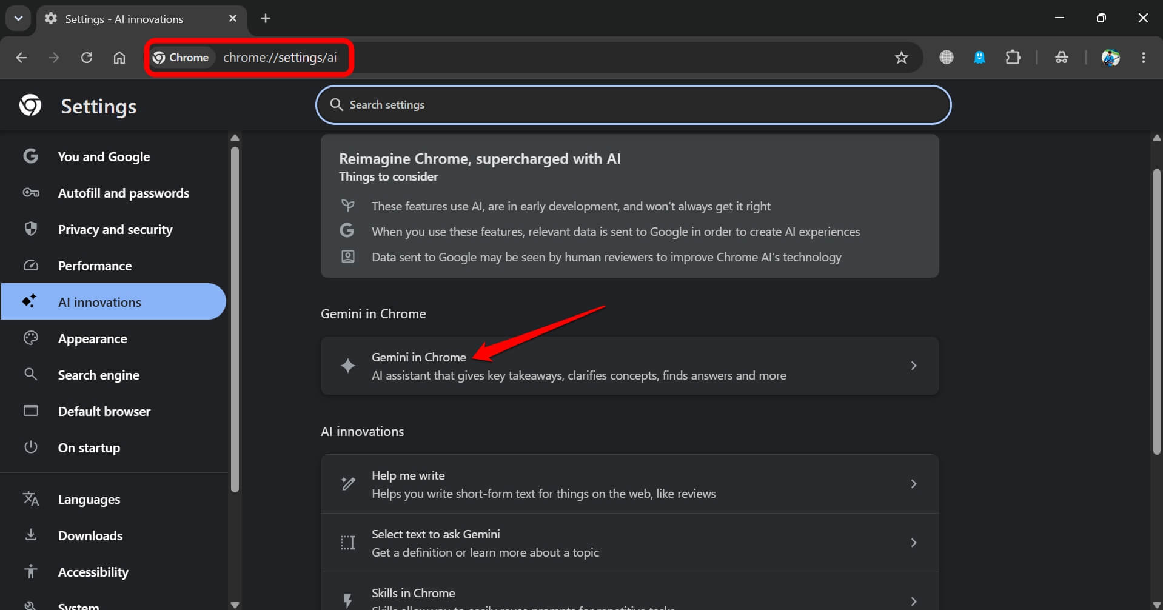
Task: Open Autofill and passwords settings
Action: tap(113, 193)
